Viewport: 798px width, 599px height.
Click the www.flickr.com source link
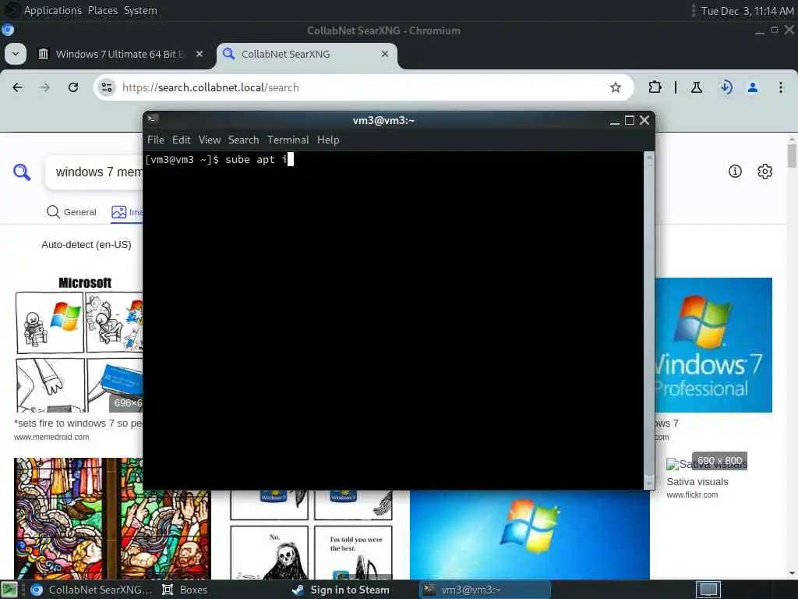click(x=692, y=494)
